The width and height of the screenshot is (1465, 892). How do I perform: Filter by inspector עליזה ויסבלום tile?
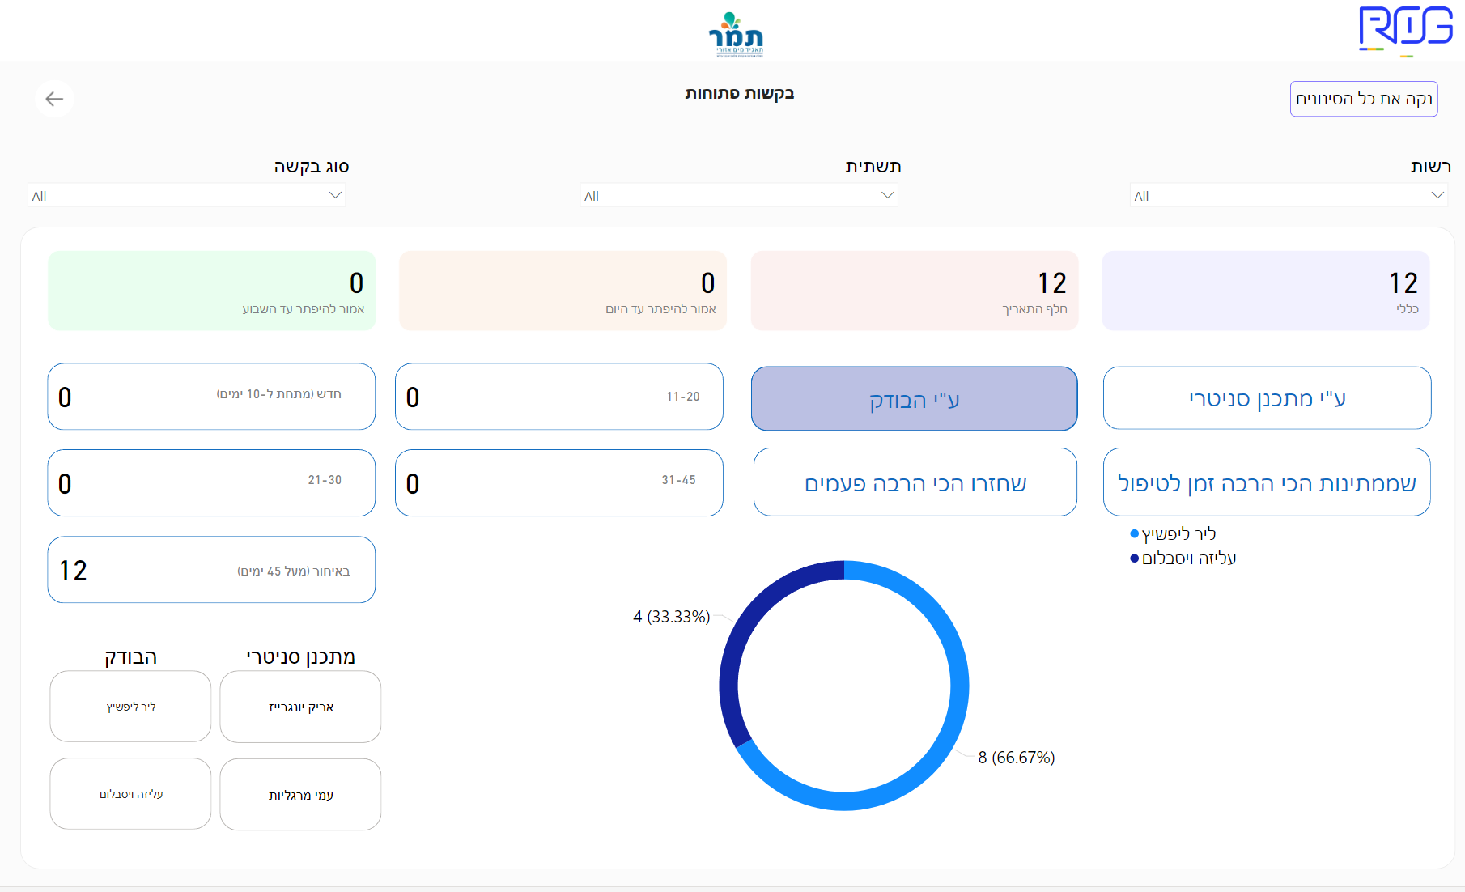(130, 794)
